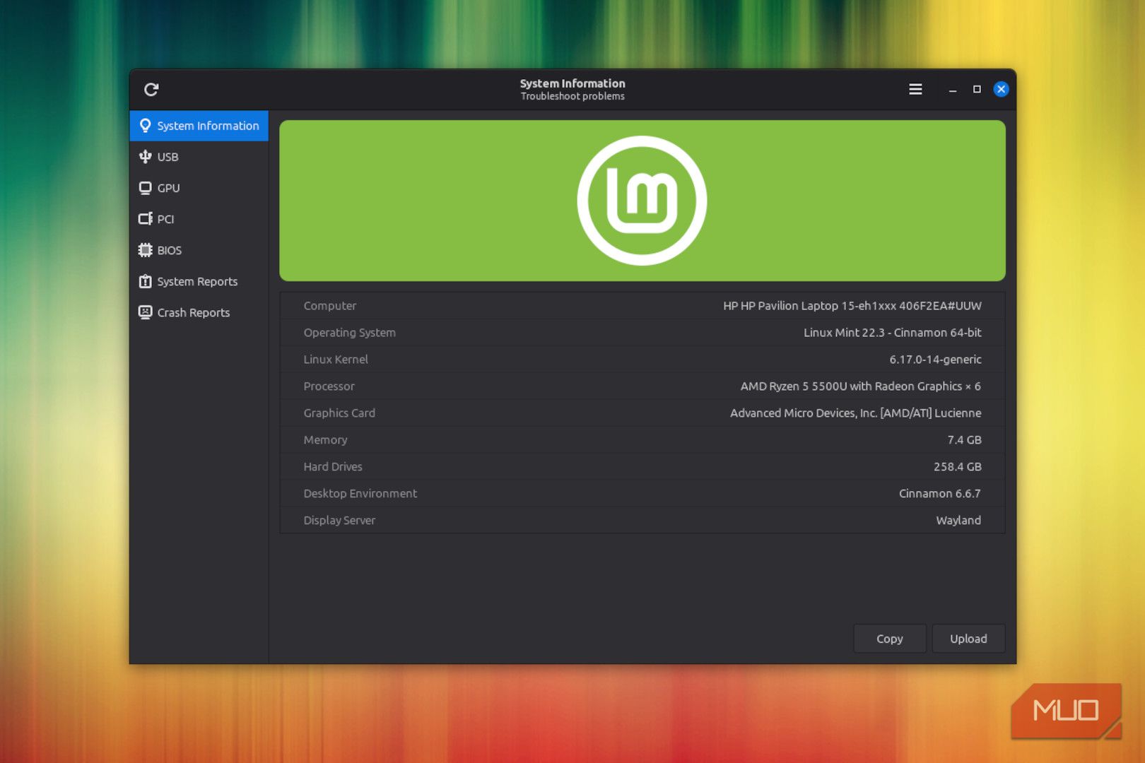
Task: Upload the system information
Action: (x=968, y=639)
